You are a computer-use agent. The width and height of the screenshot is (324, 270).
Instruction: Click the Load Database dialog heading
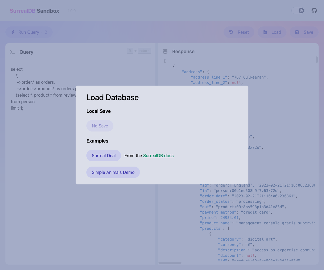pyautogui.click(x=113, y=97)
